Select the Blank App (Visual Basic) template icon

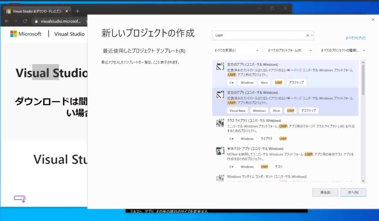tap(220, 94)
